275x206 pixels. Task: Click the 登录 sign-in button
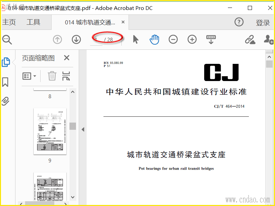[x=263, y=23]
